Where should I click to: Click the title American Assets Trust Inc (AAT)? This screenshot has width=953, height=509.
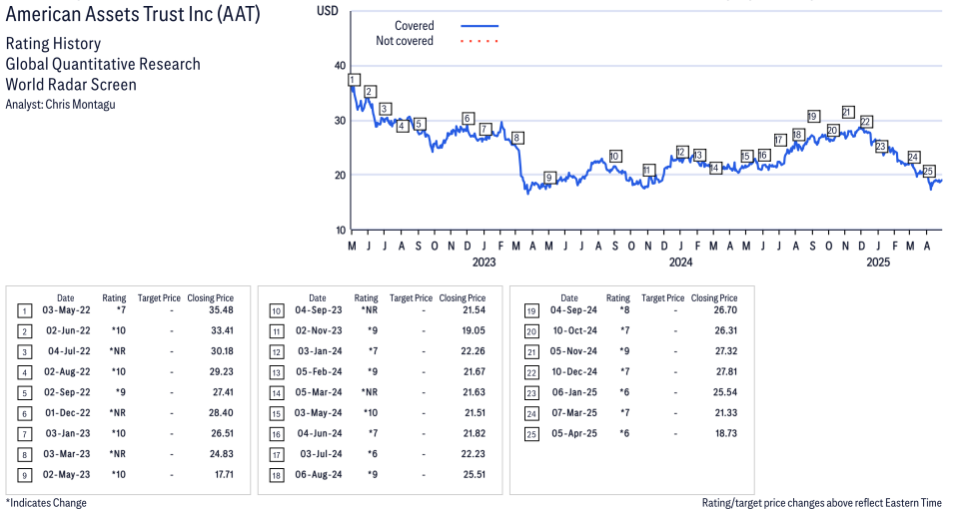133,13
